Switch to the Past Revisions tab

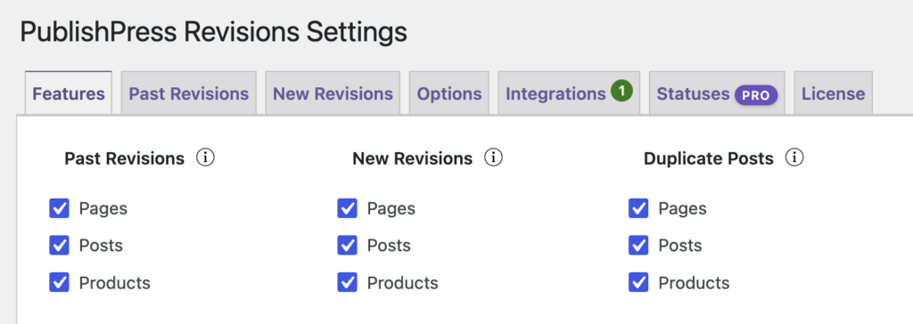tap(189, 93)
